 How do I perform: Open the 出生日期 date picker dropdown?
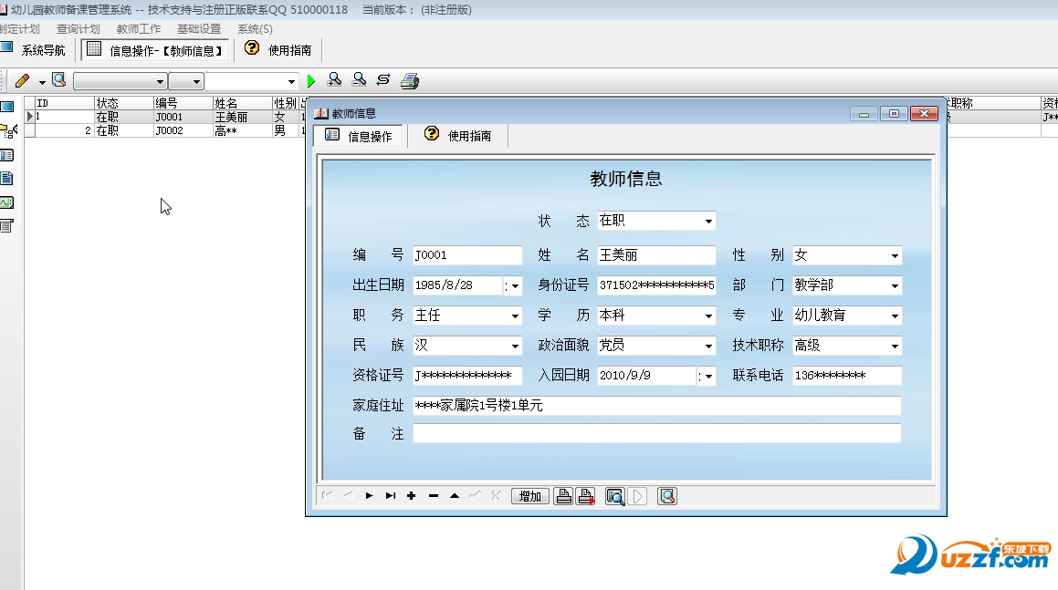[x=516, y=286]
